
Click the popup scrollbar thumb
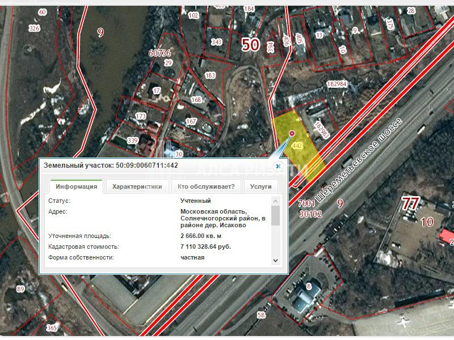click(276, 215)
